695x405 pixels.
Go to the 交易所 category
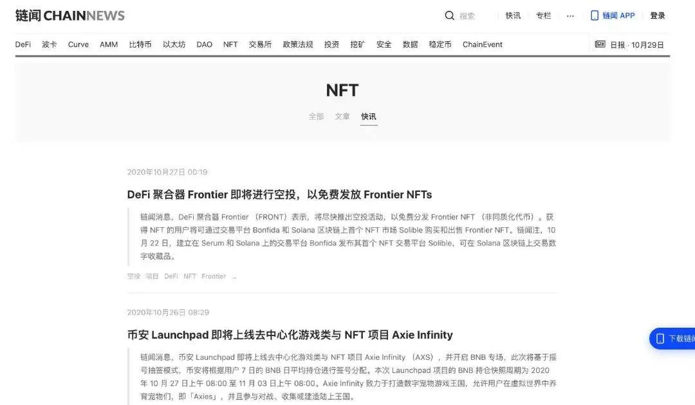[x=260, y=44]
